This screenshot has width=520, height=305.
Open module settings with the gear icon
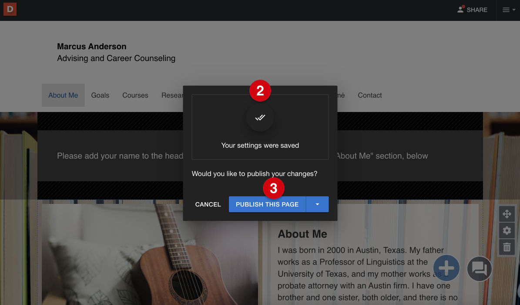pyautogui.click(x=507, y=230)
